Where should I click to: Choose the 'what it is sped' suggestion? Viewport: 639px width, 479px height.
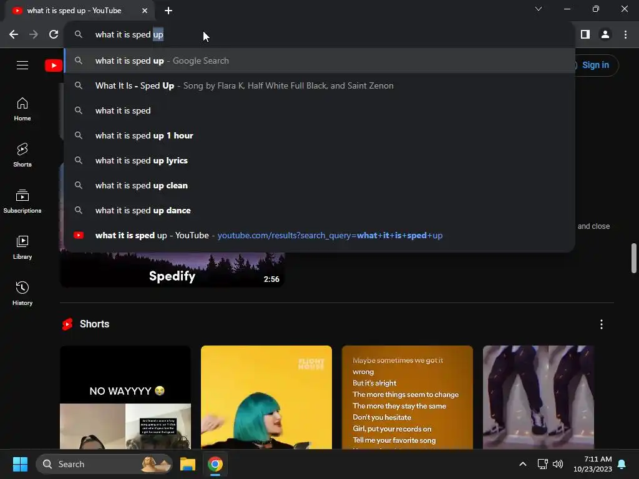(x=319, y=110)
